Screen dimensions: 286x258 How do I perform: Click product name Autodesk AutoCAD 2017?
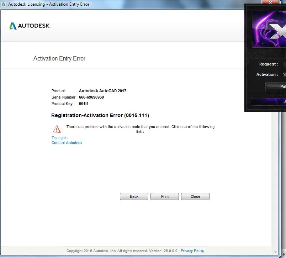coord(102,91)
